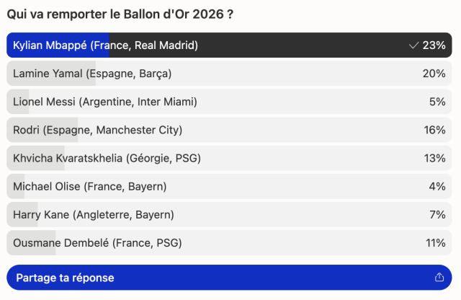461x300 pixels.
Task: Choose Lionel Messi (Argentine, Inter Miami)
Action: [229, 102]
